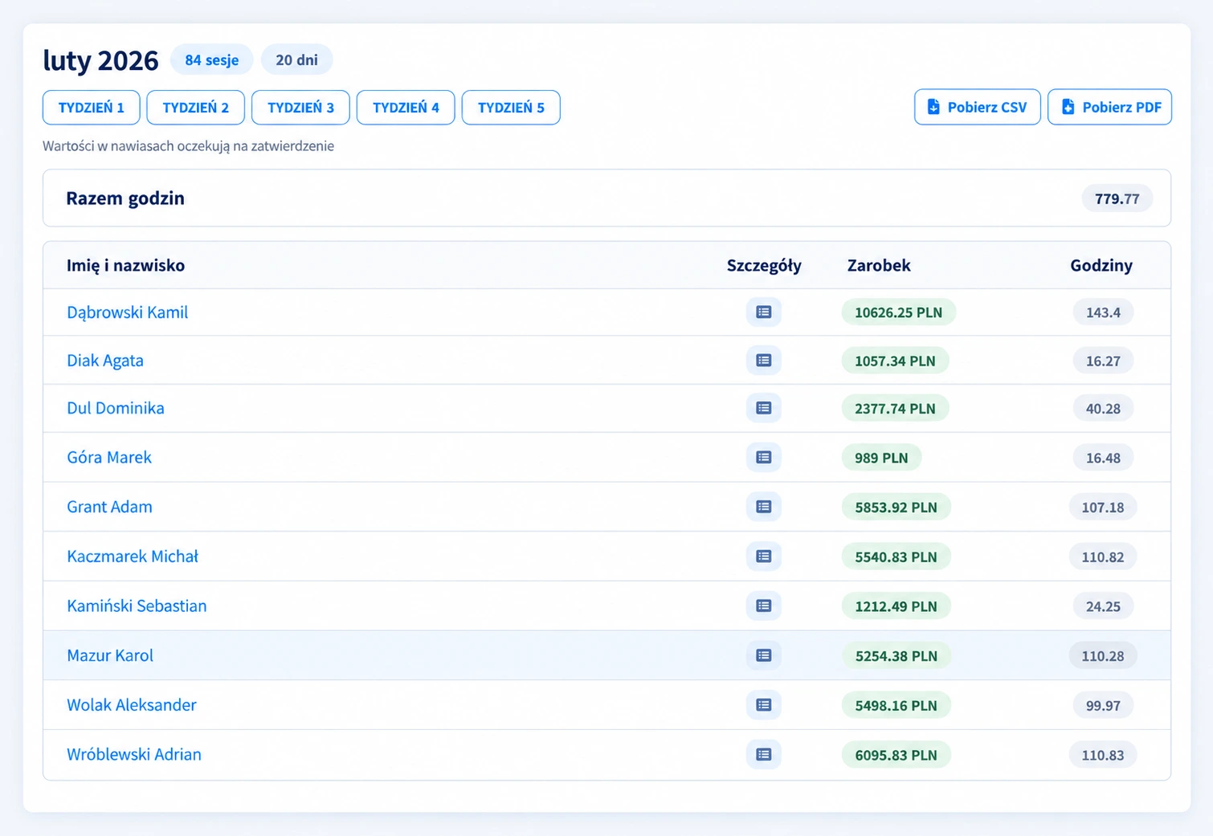Open details icon for Wróblewski Adrian
Screen dimensions: 1213x836
763,755
